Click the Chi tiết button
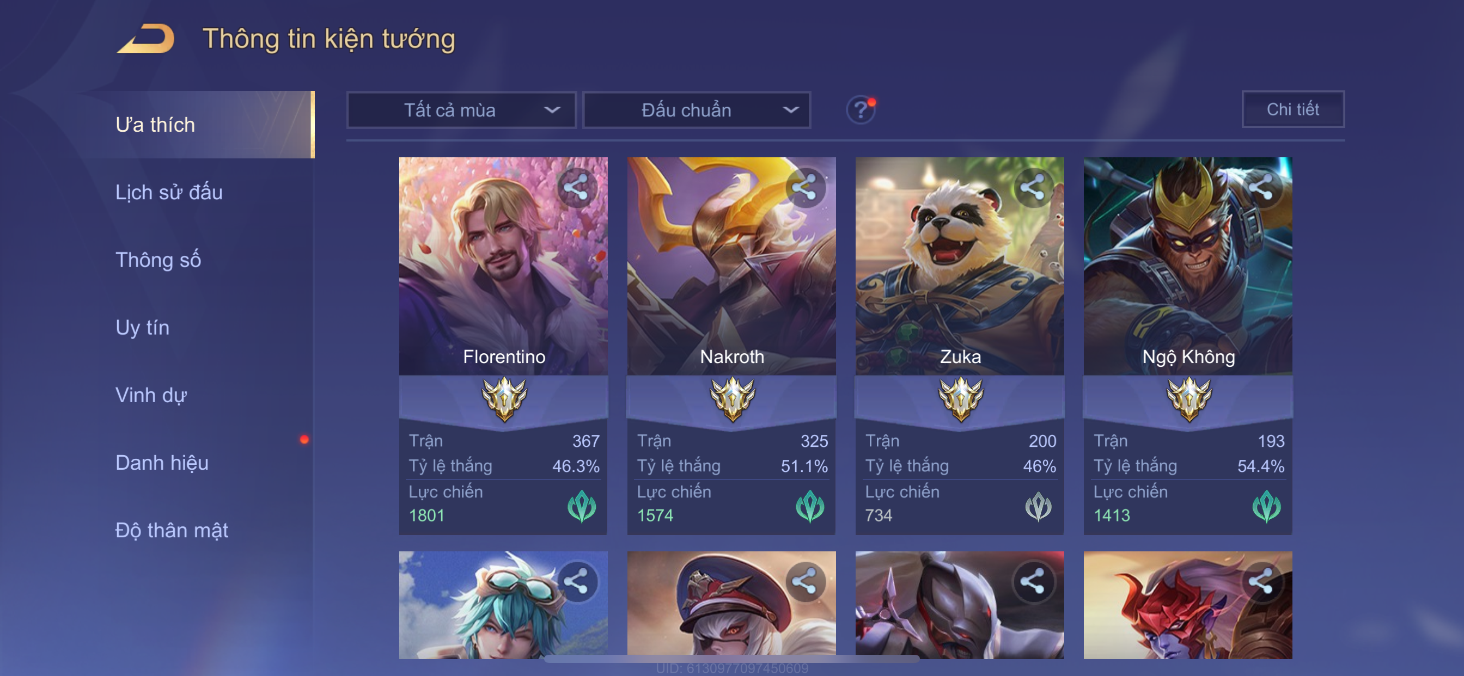The width and height of the screenshot is (1464, 676). click(x=1292, y=109)
